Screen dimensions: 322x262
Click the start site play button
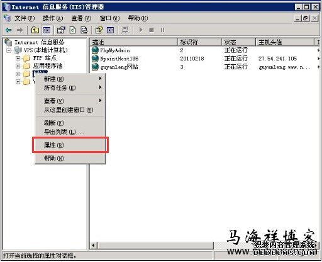pos(141,30)
